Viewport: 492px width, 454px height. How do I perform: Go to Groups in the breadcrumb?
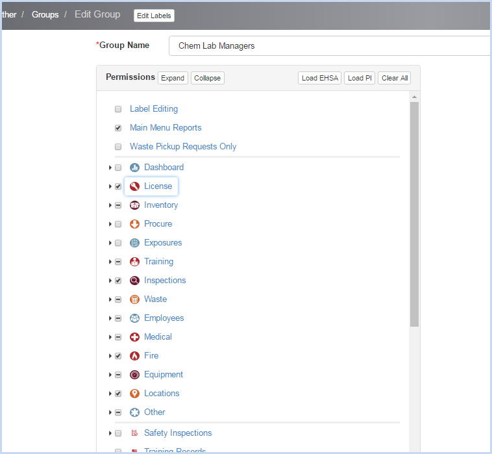[x=45, y=14]
